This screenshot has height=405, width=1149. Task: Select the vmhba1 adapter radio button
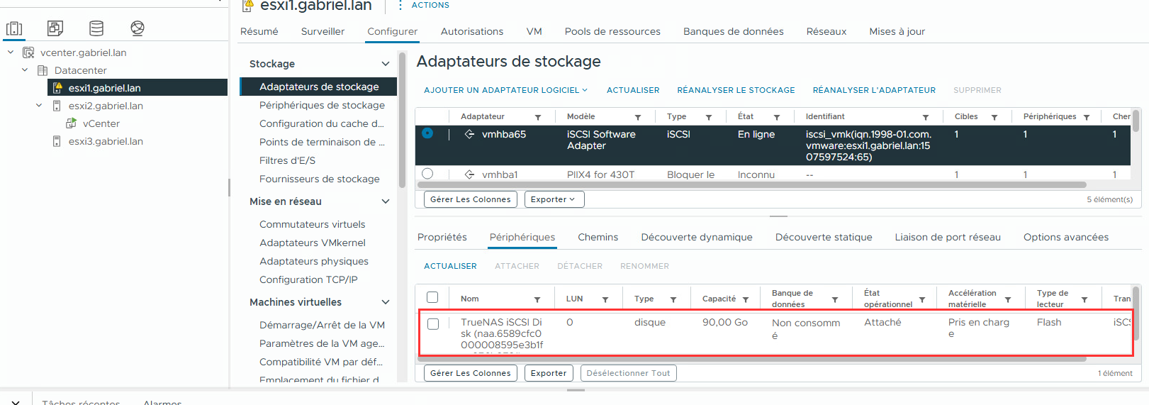click(x=427, y=174)
